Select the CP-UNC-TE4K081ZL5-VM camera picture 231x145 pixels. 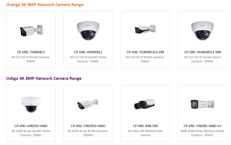(x=145, y=29)
